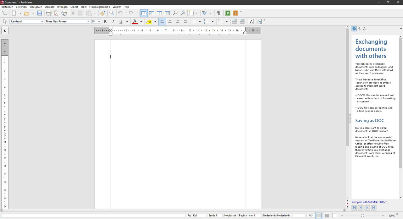
Task: Fit page width zoom icon
Action: coord(152,13)
